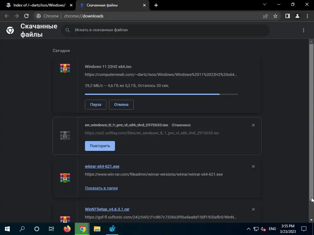Click Показать в папке link
This screenshot has height=235, width=314.
coord(101,188)
